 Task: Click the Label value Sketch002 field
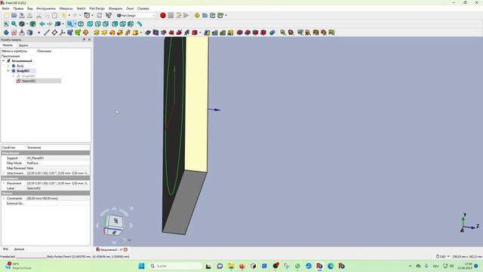pyautogui.click(x=58, y=188)
